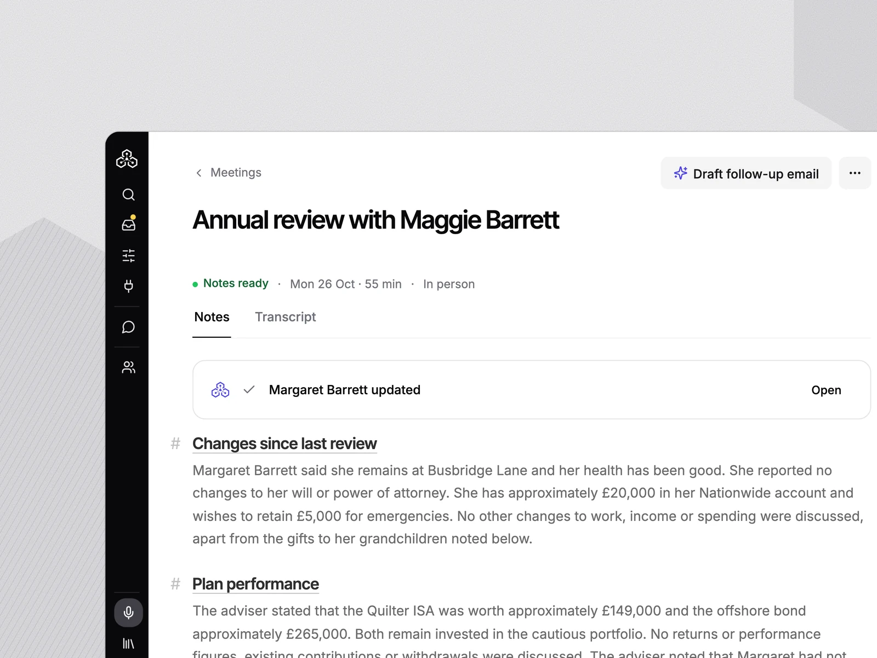Open the inbox with notification dot

click(x=128, y=224)
